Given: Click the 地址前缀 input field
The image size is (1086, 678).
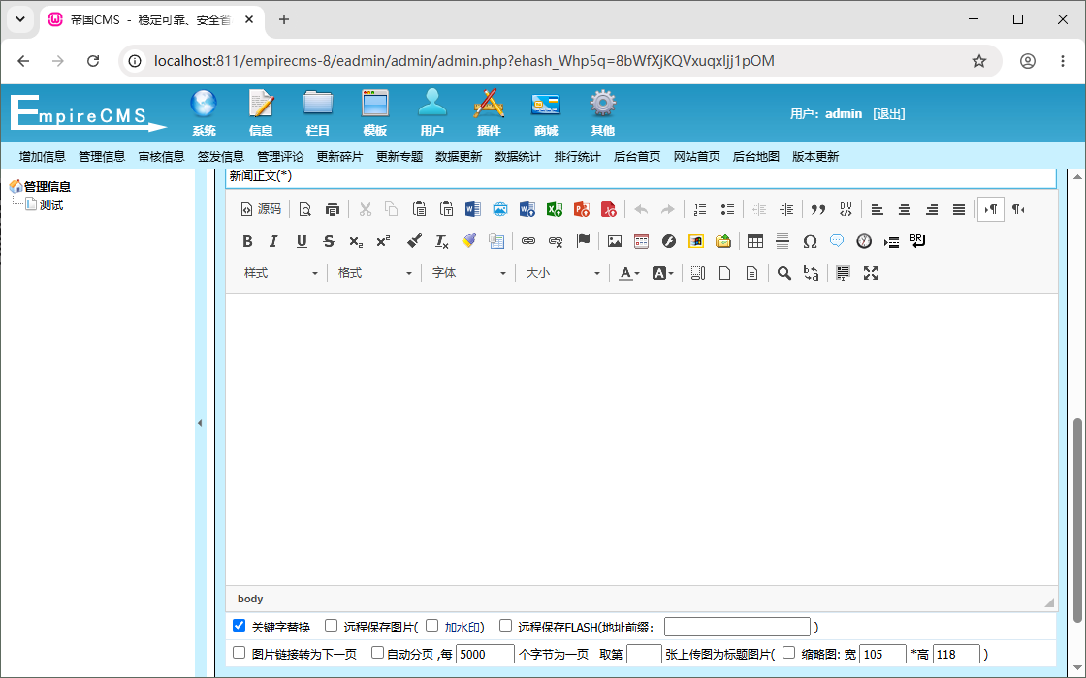Looking at the screenshot, I should [x=737, y=627].
